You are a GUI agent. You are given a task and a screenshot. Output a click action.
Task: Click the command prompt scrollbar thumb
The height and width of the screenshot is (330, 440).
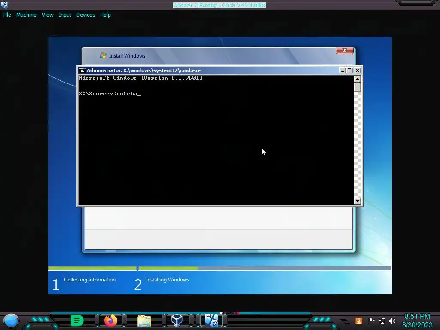[357, 87]
